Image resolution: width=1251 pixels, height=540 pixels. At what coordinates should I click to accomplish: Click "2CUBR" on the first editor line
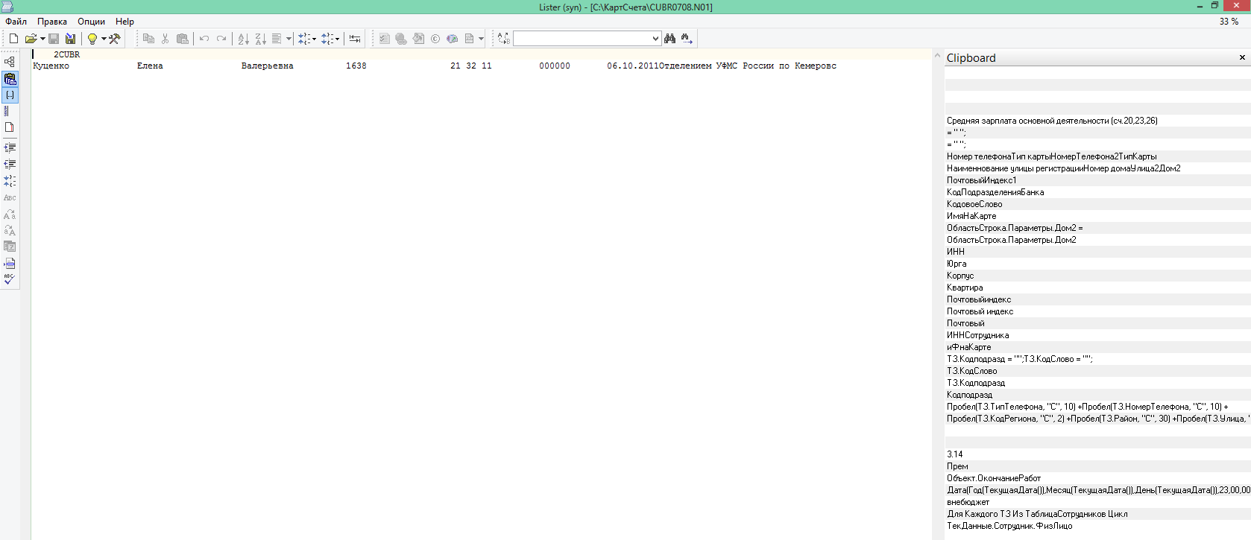(x=66, y=54)
